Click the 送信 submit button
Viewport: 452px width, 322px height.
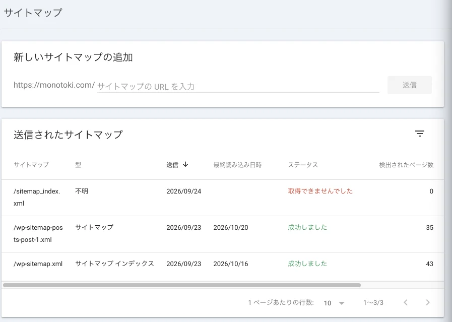click(x=409, y=85)
